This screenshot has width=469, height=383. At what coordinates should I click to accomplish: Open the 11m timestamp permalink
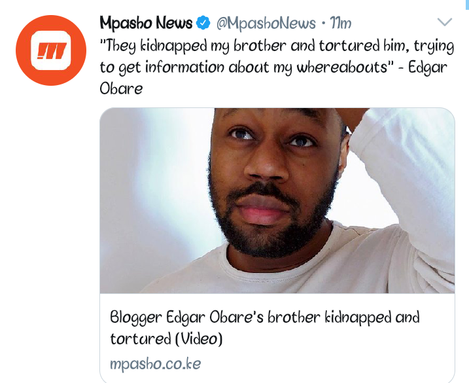[340, 23]
